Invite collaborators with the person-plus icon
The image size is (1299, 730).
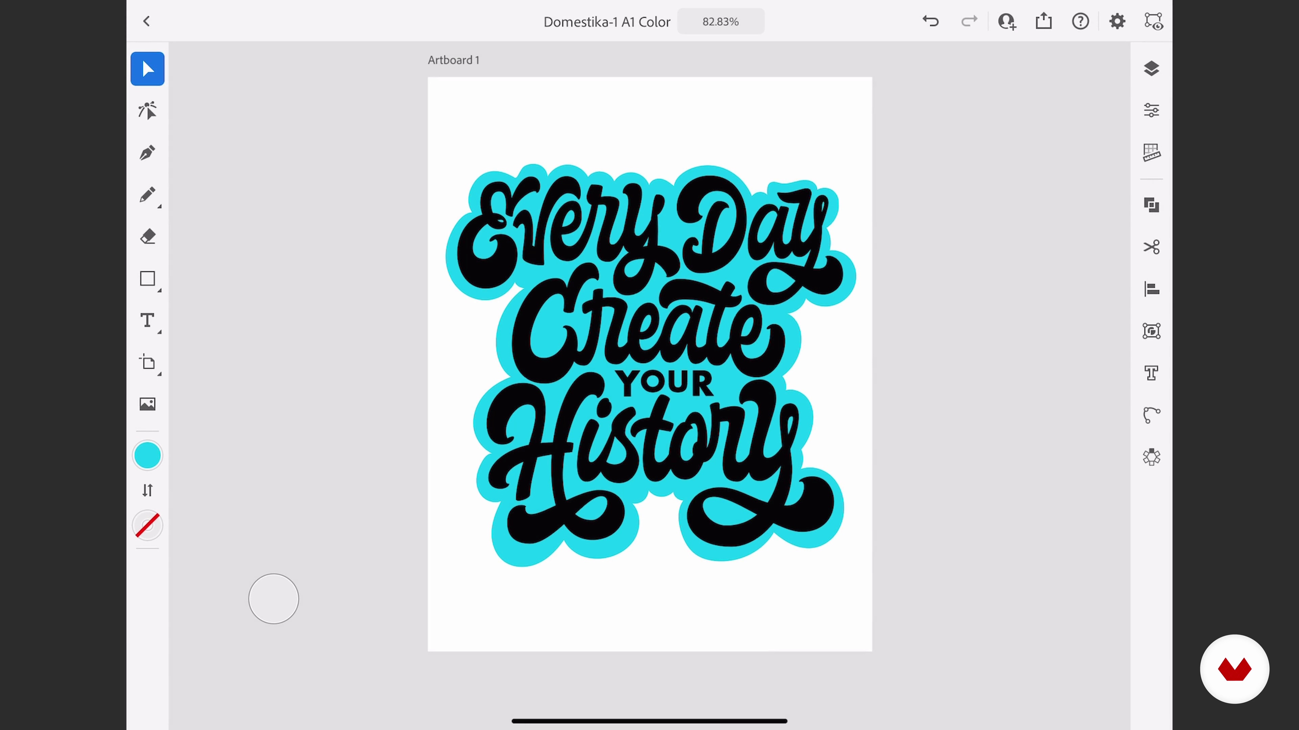click(1007, 21)
